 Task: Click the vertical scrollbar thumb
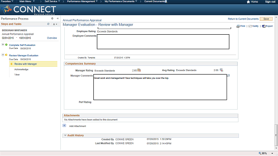coord(276,135)
